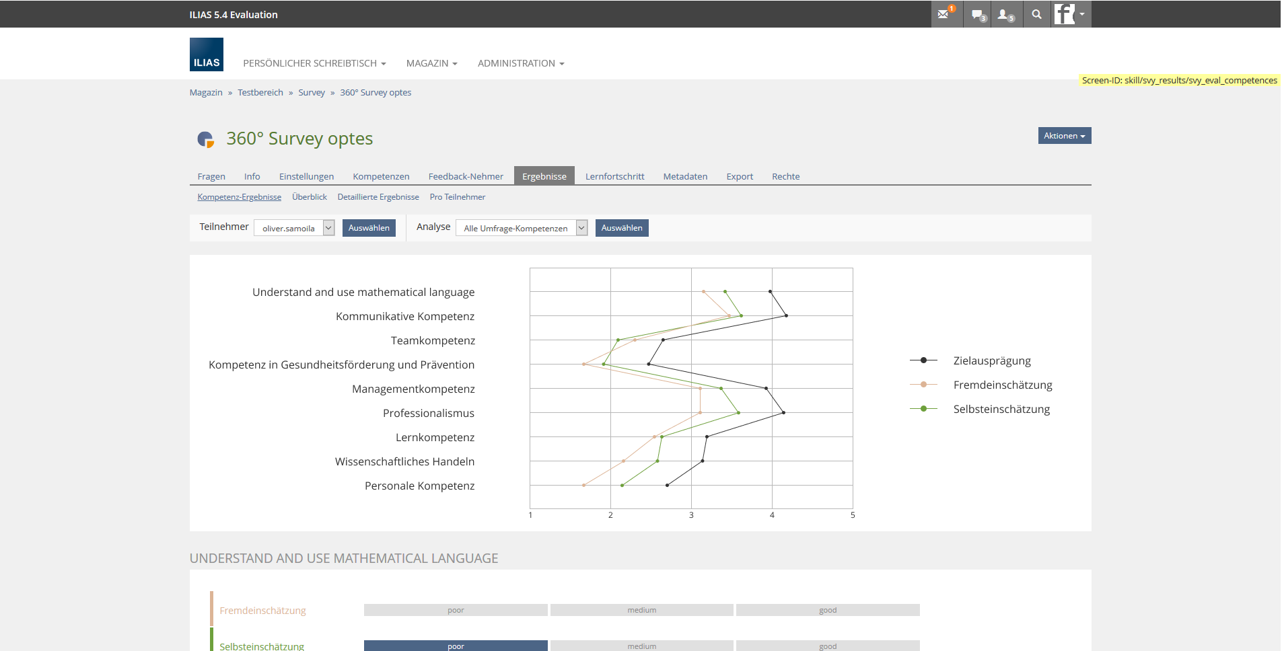Image resolution: width=1282 pixels, height=651 pixels.
Task: Click the ILIAS logo
Action: point(206,54)
